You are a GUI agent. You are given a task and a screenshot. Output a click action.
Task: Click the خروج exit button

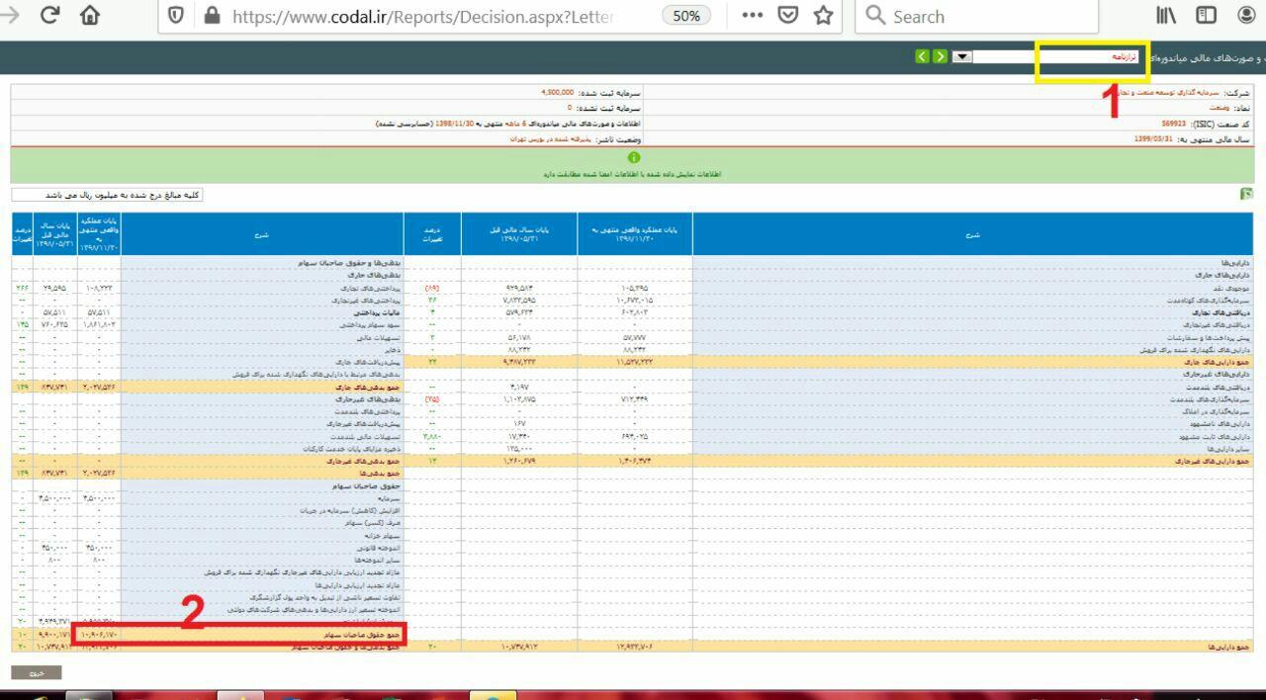click(x=37, y=672)
